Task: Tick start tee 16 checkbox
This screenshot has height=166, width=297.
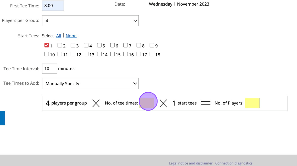Action: coord(126,54)
